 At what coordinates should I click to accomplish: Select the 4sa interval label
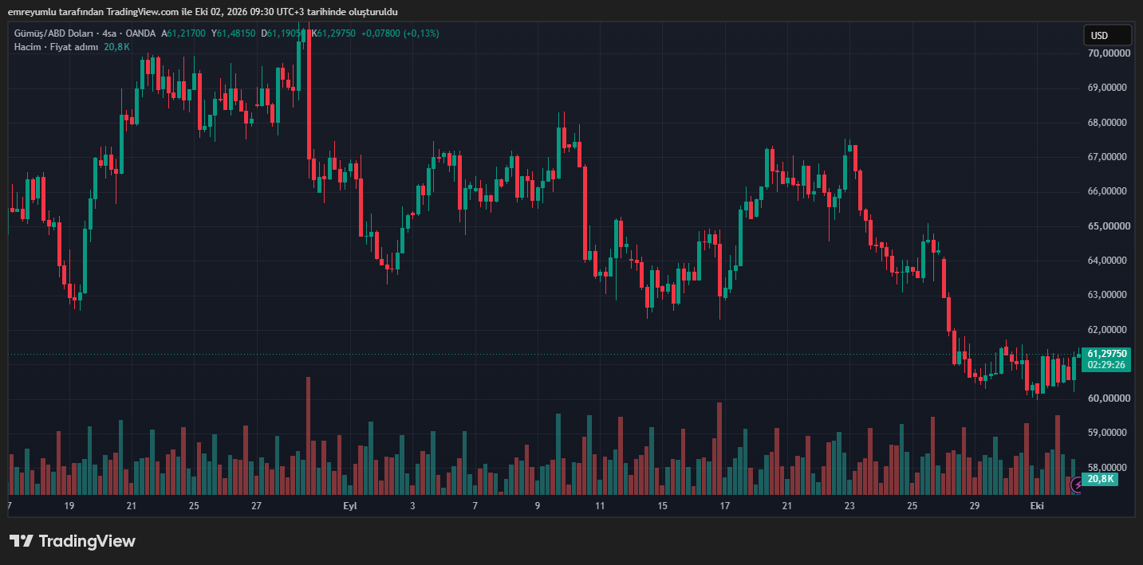click(110, 33)
